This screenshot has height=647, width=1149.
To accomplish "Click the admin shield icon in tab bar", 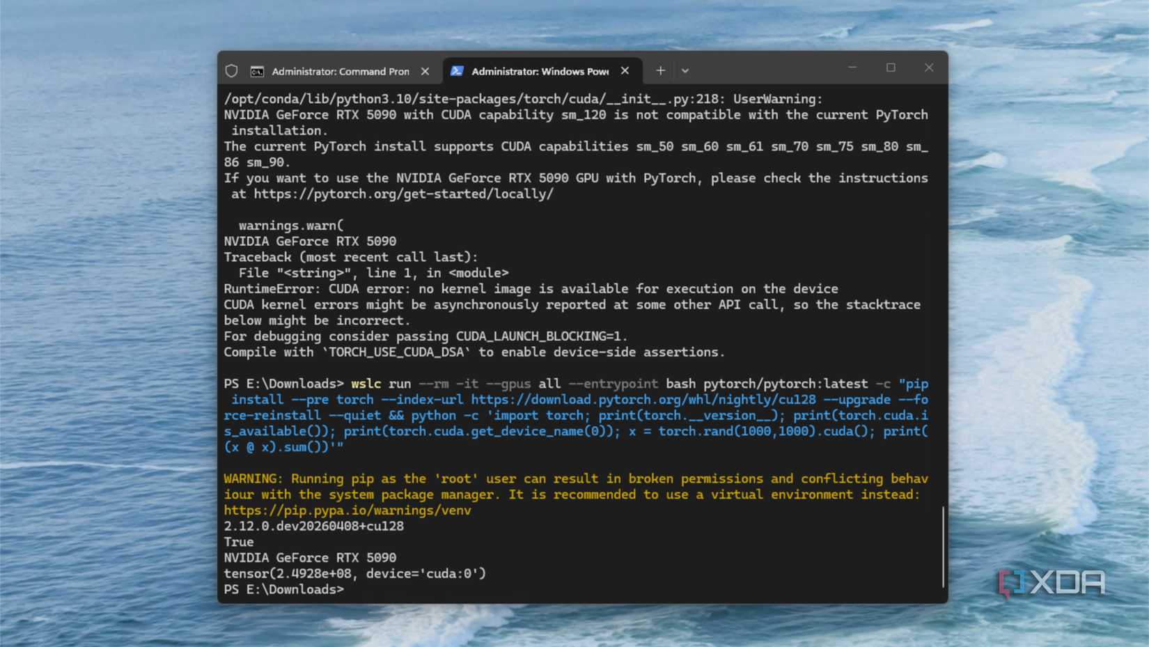I will (x=232, y=71).
